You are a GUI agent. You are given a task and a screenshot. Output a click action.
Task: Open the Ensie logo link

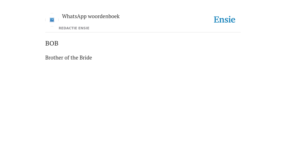(x=225, y=20)
